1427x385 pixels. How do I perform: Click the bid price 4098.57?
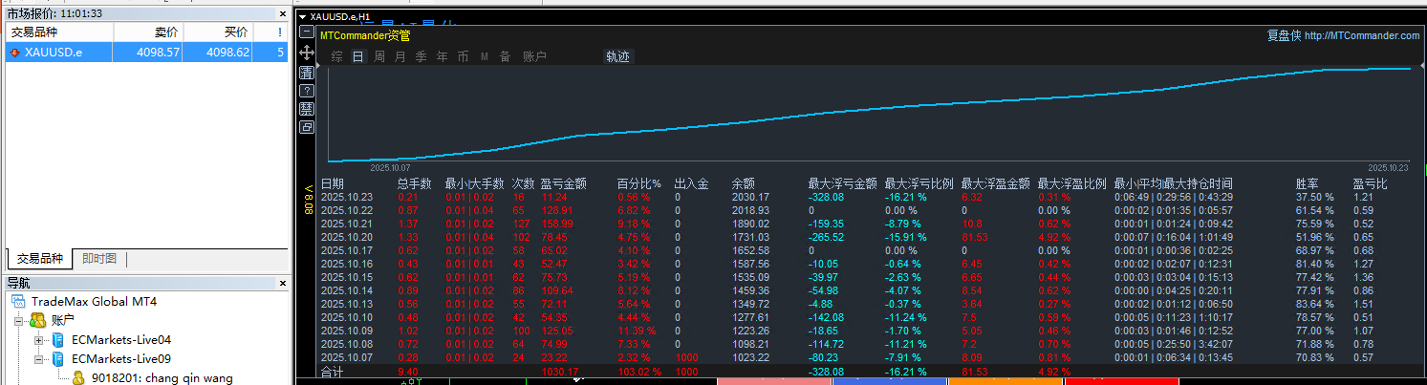(x=159, y=53)
